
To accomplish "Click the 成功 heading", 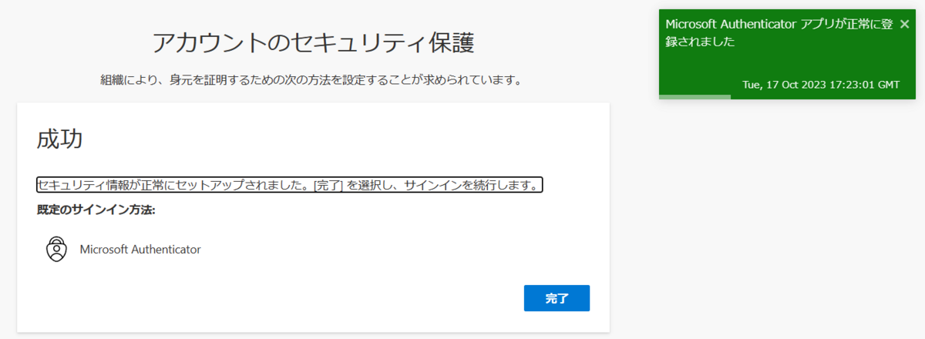I will [x=59, y=139].
